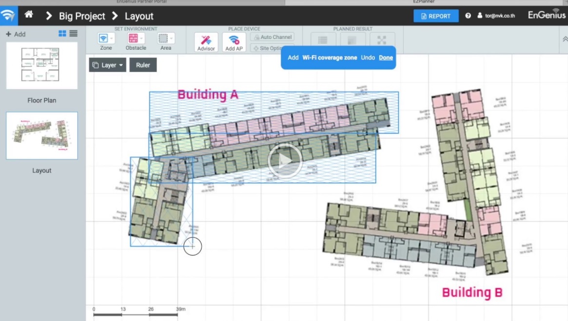The image size is (568, 321).
Task: Click Add in coverage zone popup
Action: point(293,57)
